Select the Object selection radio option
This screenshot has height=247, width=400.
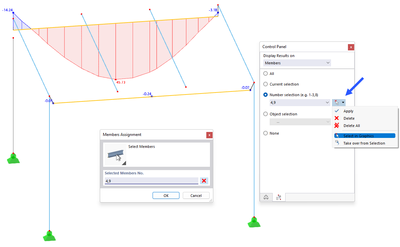(265, 114)
